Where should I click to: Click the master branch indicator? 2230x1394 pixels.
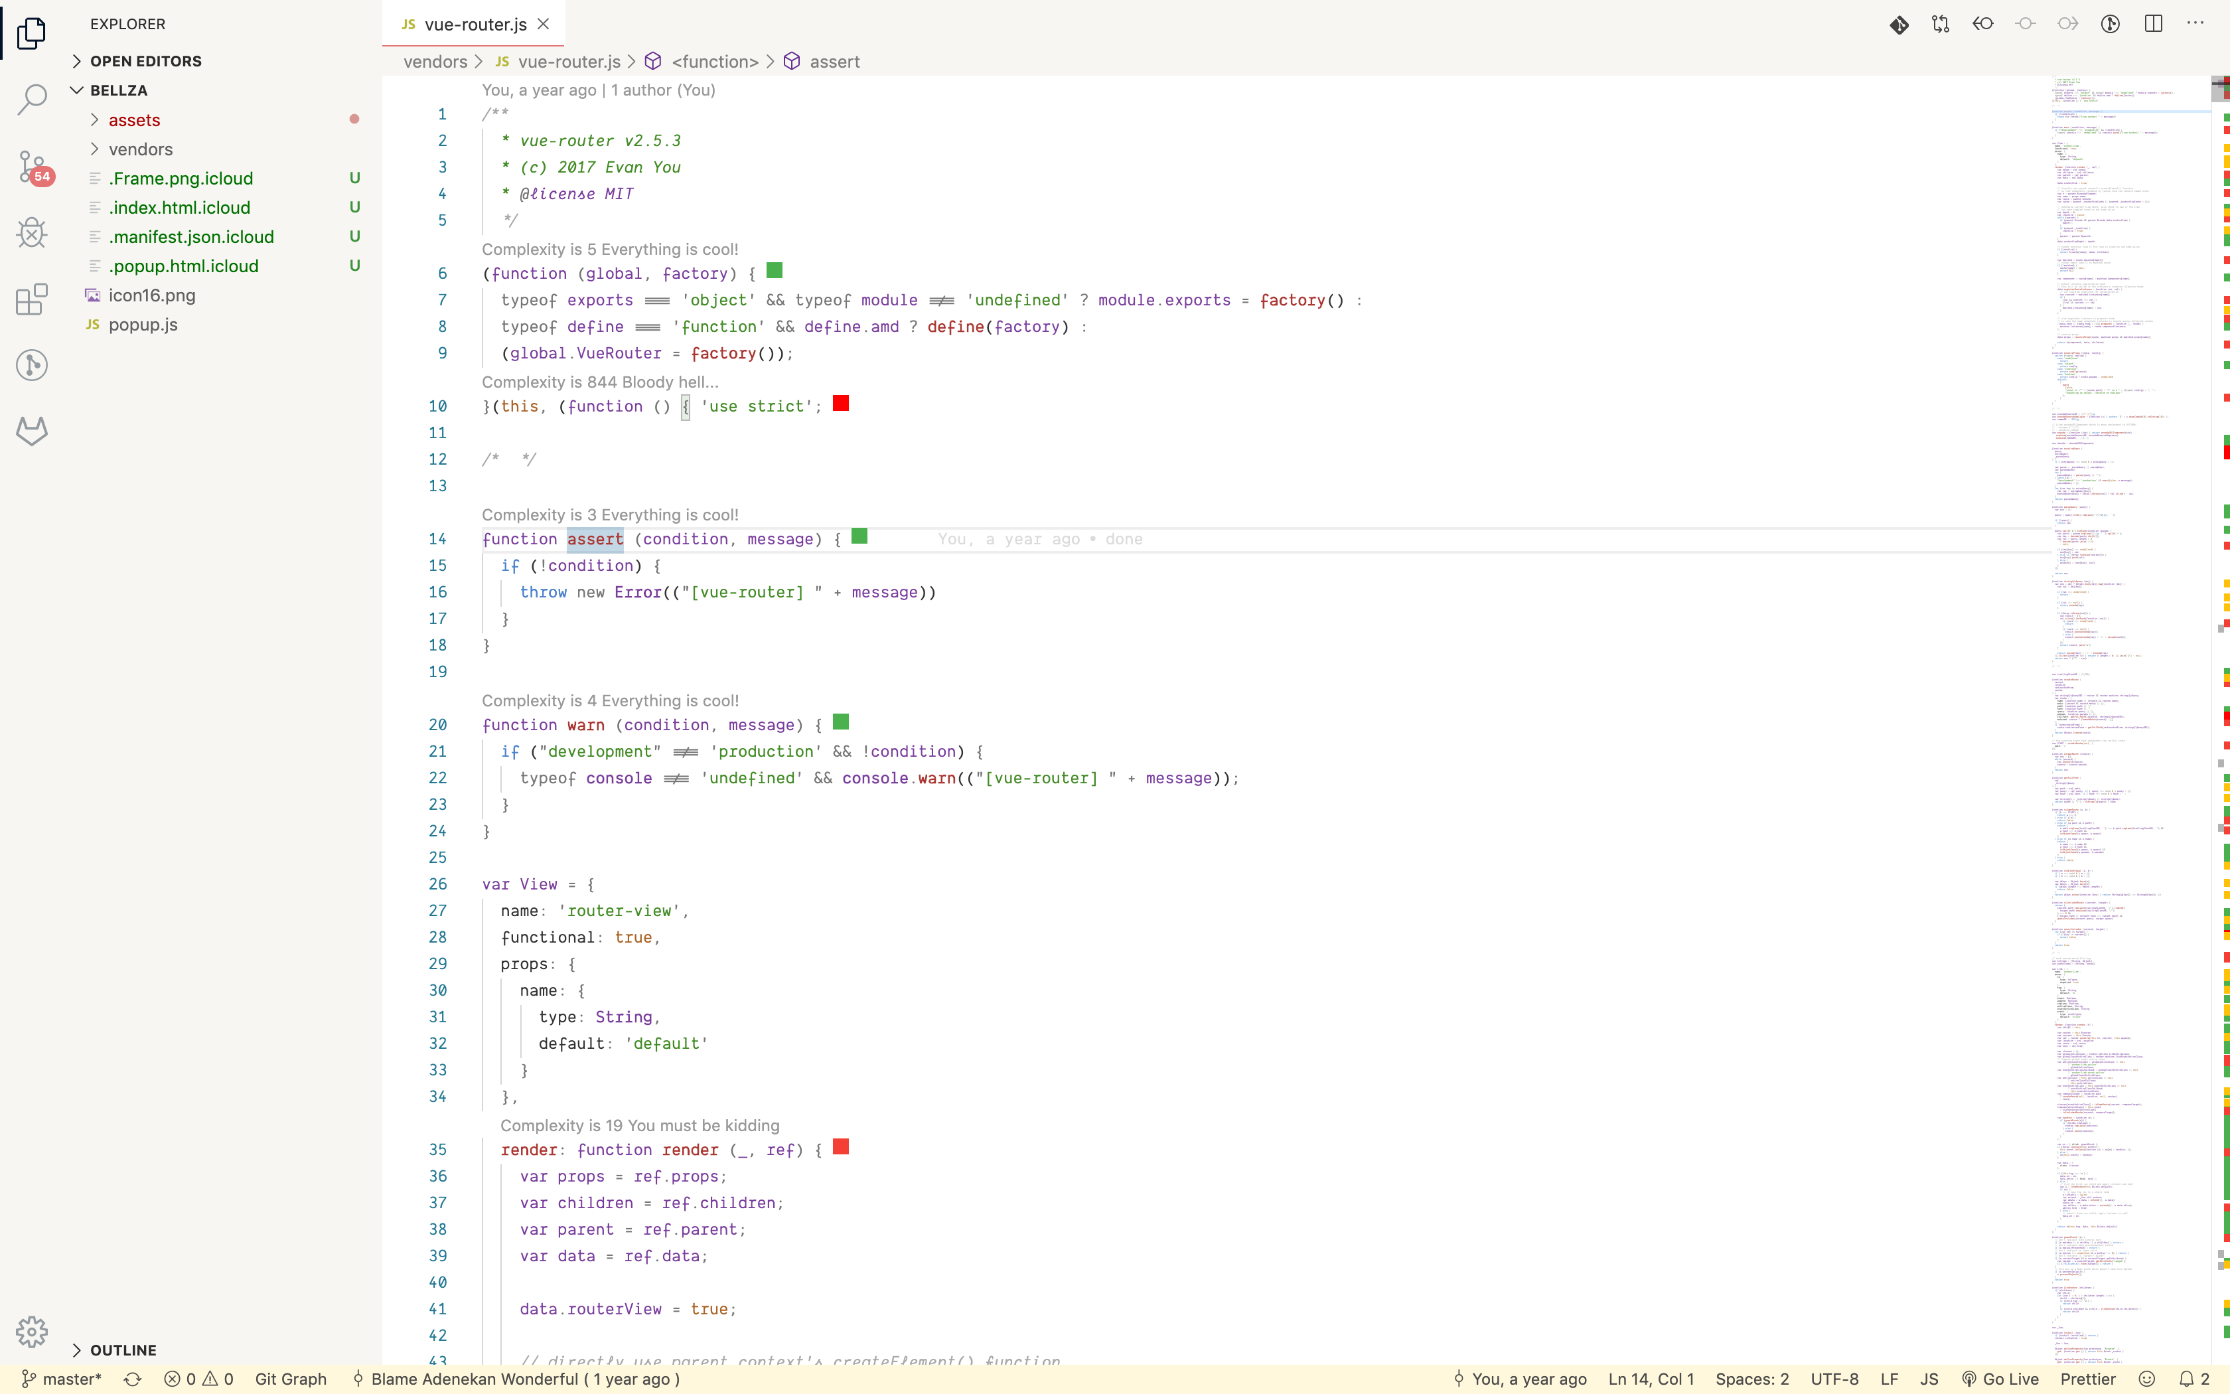coord(62,1379)
